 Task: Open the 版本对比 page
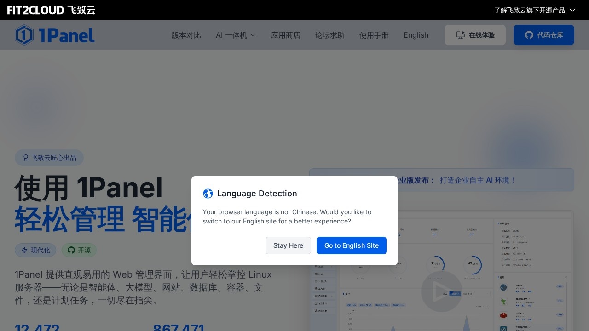point(186,35)
